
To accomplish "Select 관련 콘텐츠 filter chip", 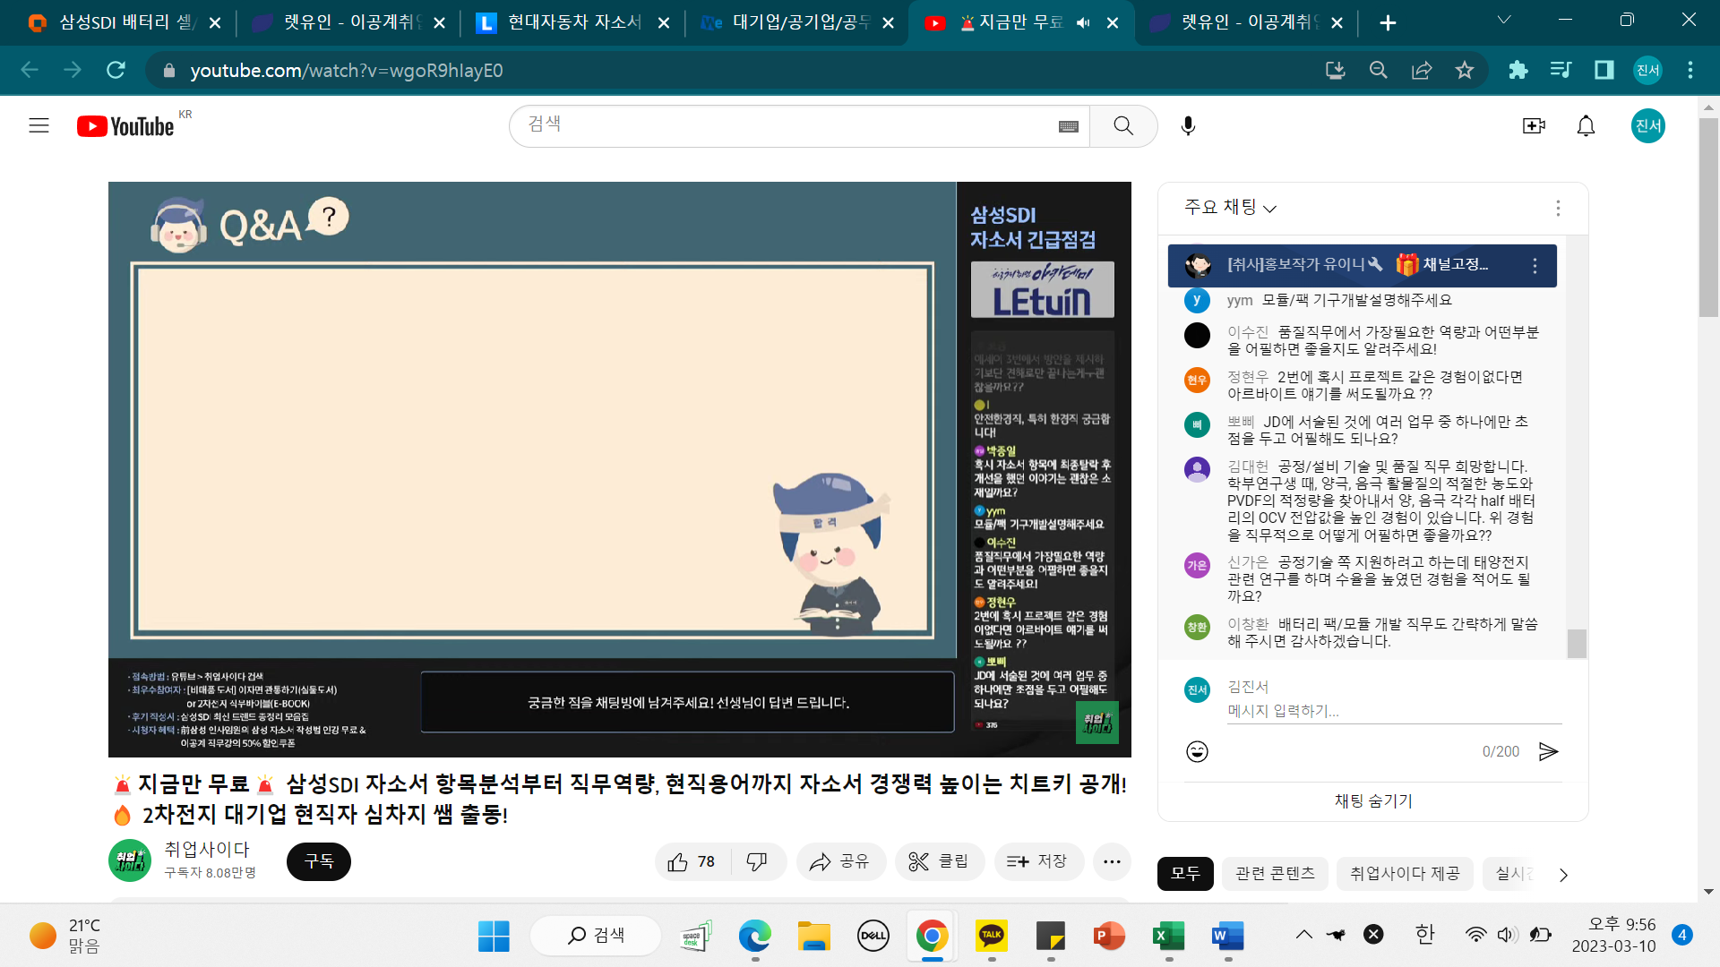I will [x=1275, y=874].
